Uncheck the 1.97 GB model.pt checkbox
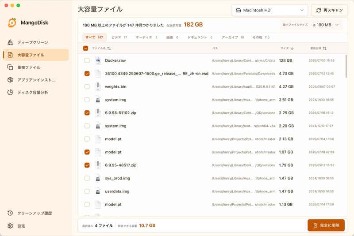This screenshot has height=236, width=354. tap(87, 152)
